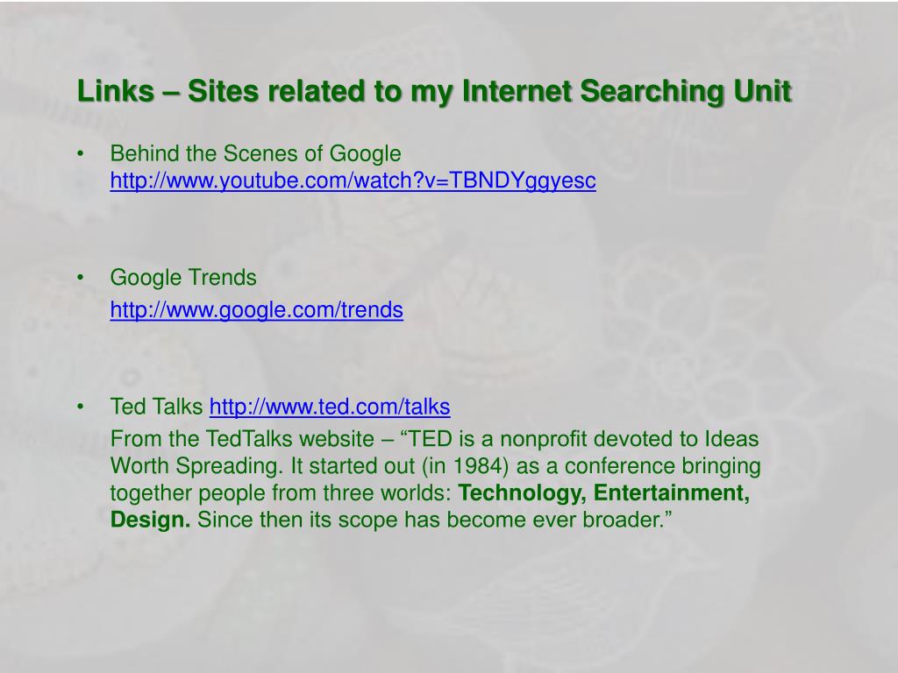This screenshot has width=898, height=673.
Task: Follow the www.ted.com/talks link
Action: point(330,407)
